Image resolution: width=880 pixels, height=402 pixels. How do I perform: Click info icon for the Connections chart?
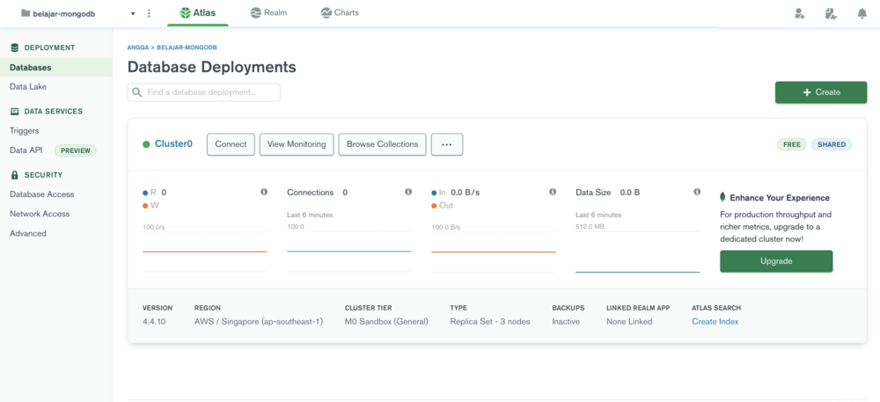(x=408, y=192)
